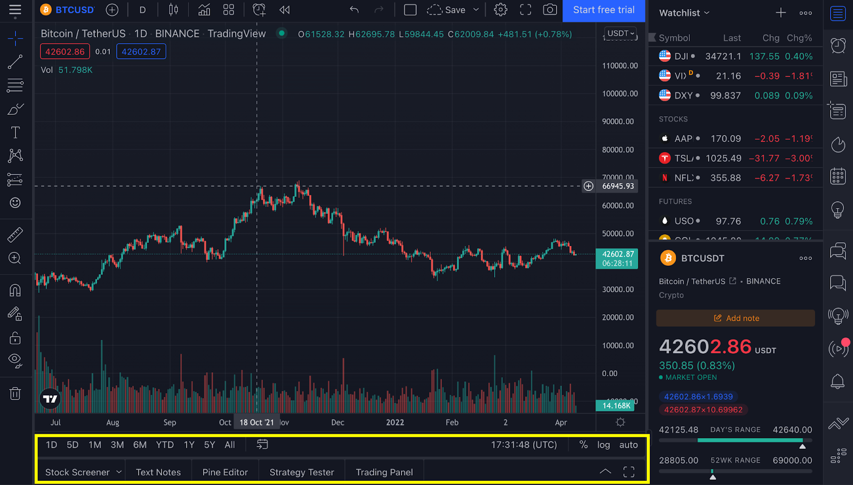Image resolution: width=853 pixels, height=485 pixels.
Task: Open the Stock Screener tab
Action: (77, 472)
